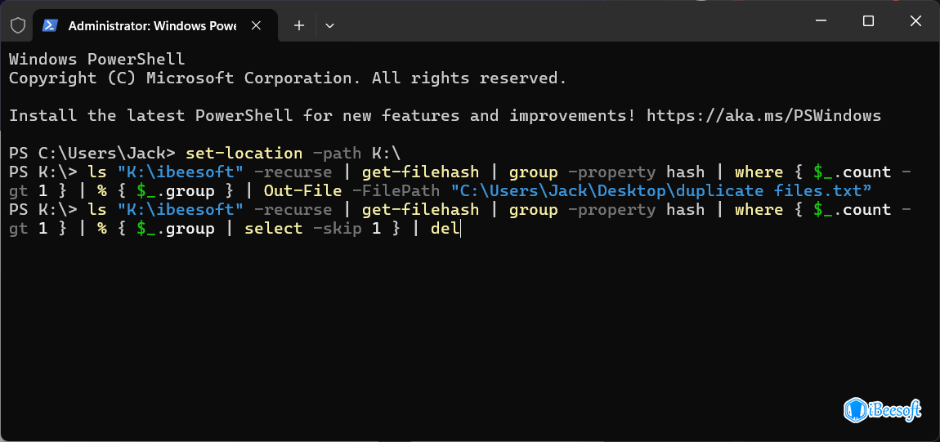Click the PowerShell icon on the tab
This screenshot has height=442, width=940.
click(50, 25)
